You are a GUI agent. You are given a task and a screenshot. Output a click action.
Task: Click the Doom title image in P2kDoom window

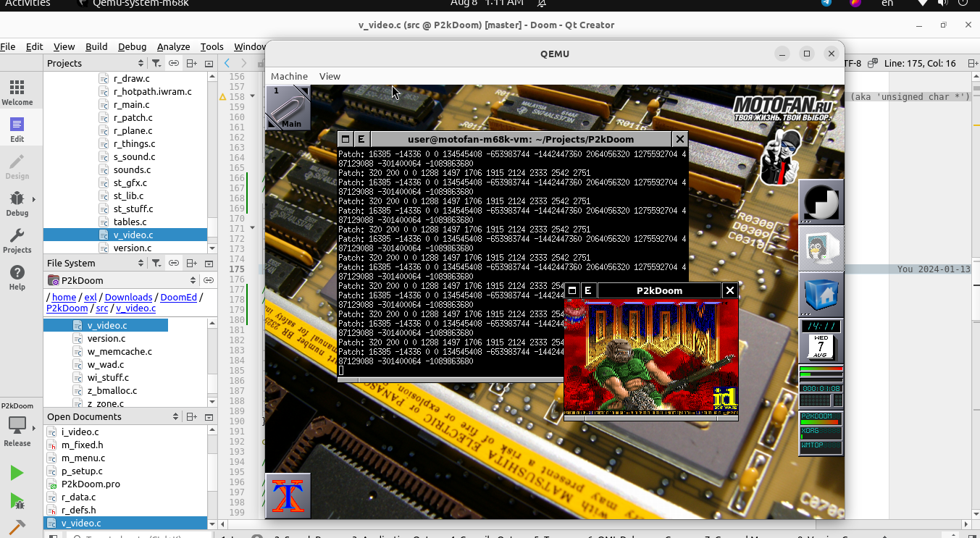tap(651, 356)
